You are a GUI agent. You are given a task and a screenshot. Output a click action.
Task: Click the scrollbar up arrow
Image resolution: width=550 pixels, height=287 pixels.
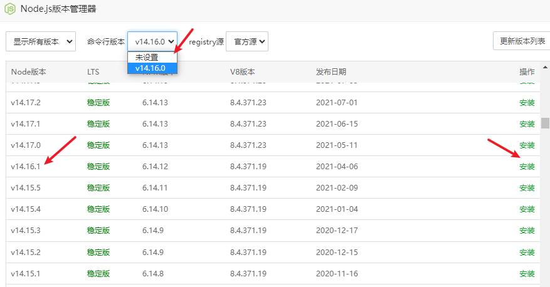coord(545,67)
